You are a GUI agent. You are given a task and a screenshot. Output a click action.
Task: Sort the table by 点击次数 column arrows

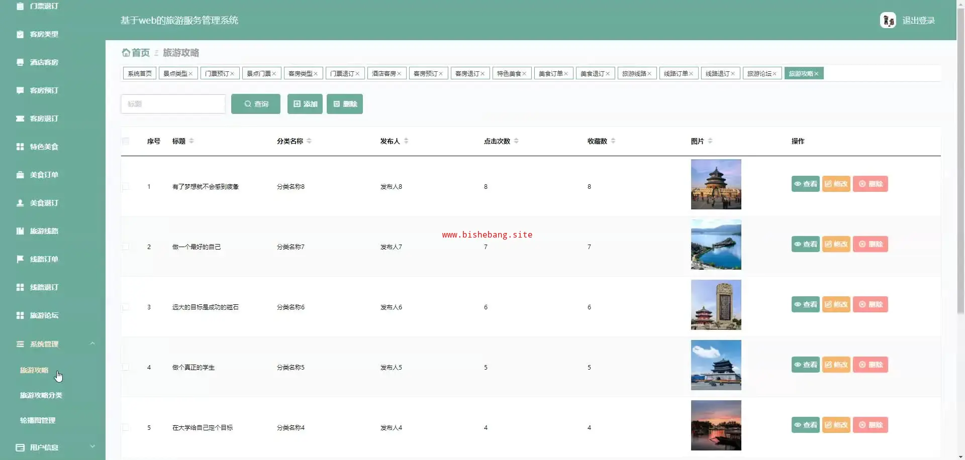(516, 141)
